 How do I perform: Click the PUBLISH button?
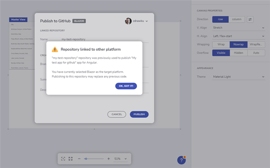pos(139,114)
